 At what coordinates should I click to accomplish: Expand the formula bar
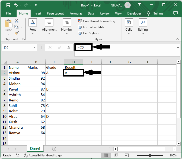click(x=178, y=47)
